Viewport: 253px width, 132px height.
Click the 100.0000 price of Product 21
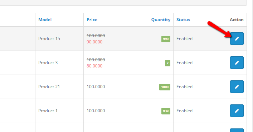click(96, 87)
